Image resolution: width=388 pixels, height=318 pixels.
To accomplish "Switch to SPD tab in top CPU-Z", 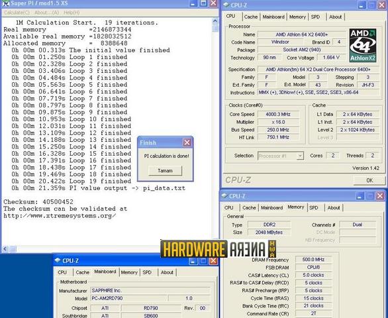I will (315, 17).
